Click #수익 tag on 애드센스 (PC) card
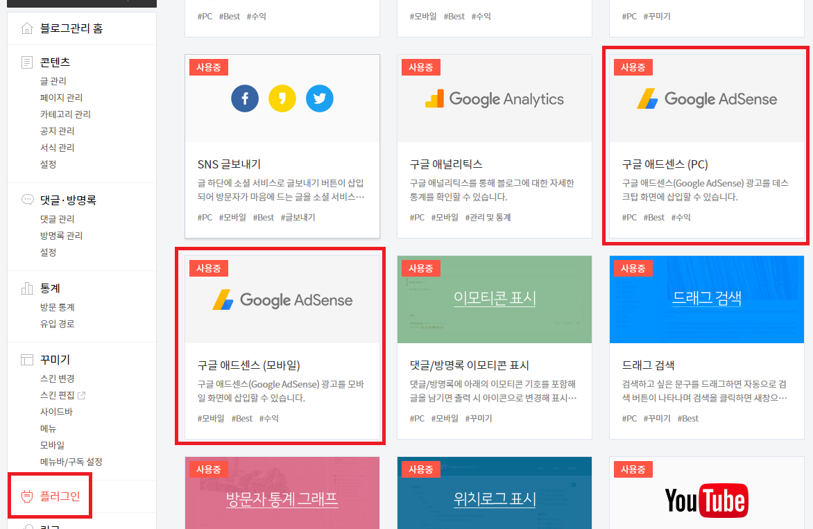The height and width of the screenshot is (529, 813). pos(681,218)
